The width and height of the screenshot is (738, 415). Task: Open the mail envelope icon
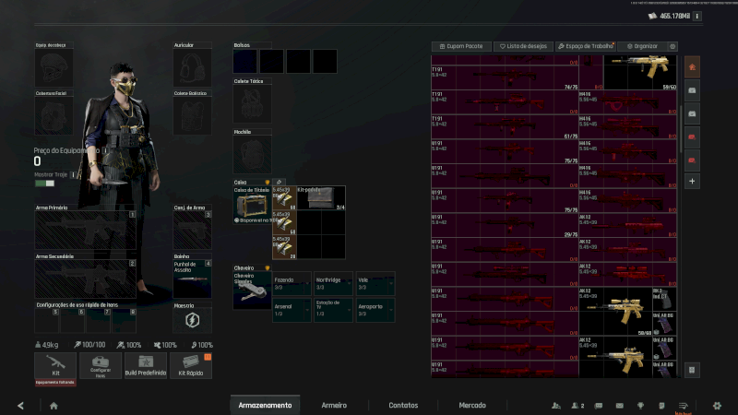click(619, 406)
